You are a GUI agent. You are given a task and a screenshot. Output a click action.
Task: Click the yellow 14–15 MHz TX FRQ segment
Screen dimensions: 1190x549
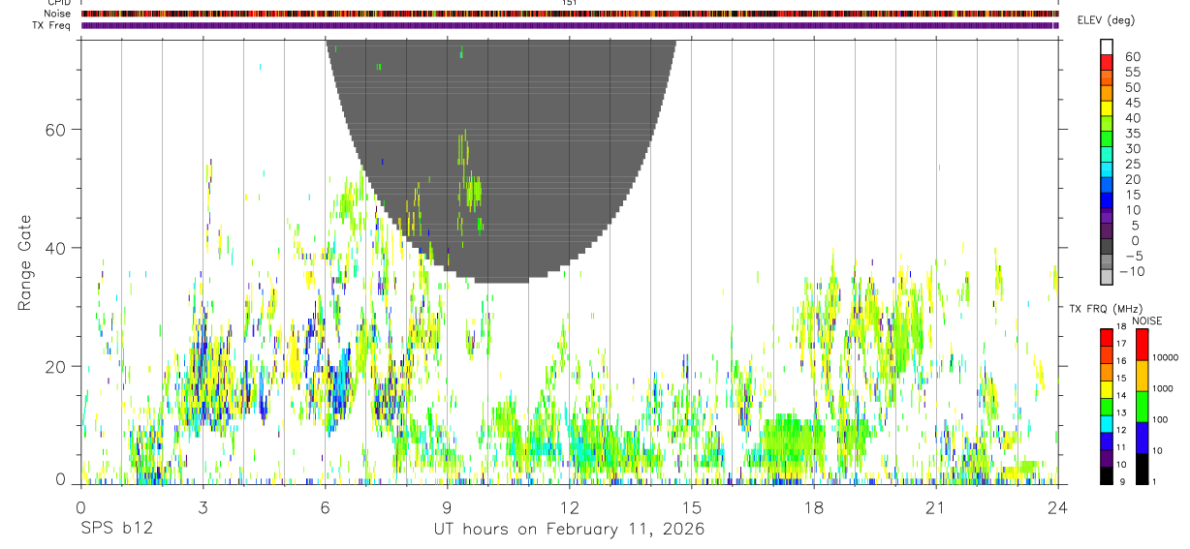pyautogui.click(x=1107, y=389)
